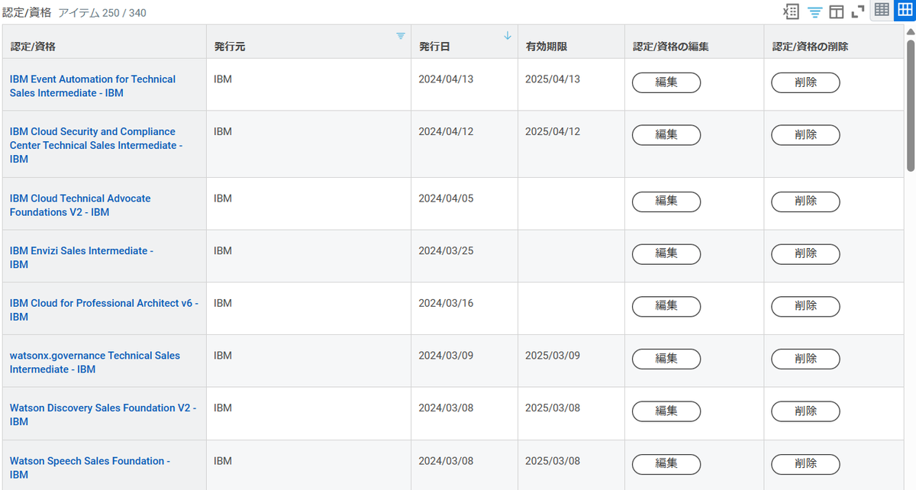Select expiry date 2025/03/09 cell

571,361
